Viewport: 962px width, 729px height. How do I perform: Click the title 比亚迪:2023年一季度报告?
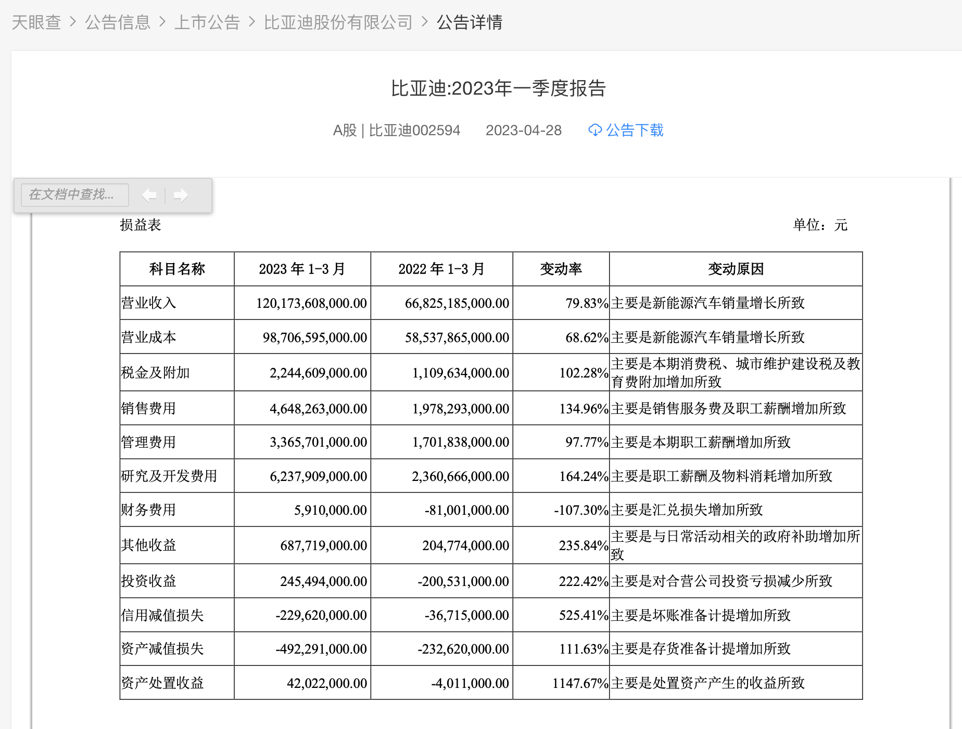(x=498, y=88)
